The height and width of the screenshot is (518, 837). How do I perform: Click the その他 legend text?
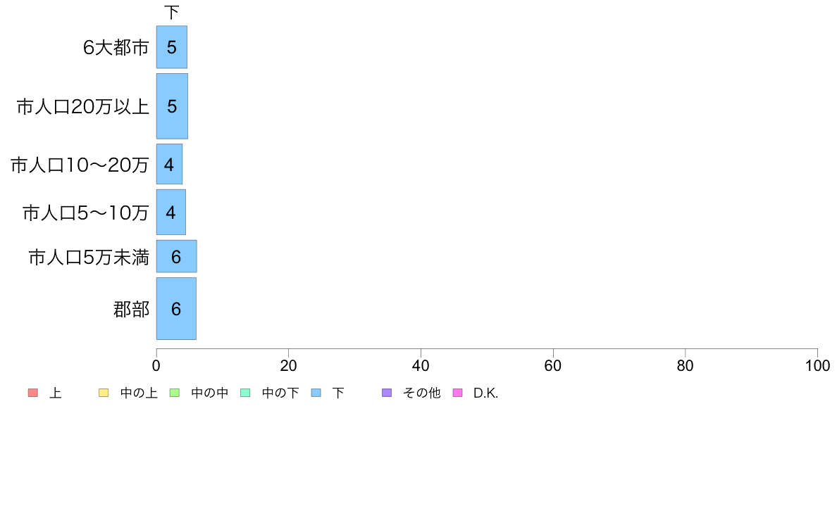[x=422, y=393]
